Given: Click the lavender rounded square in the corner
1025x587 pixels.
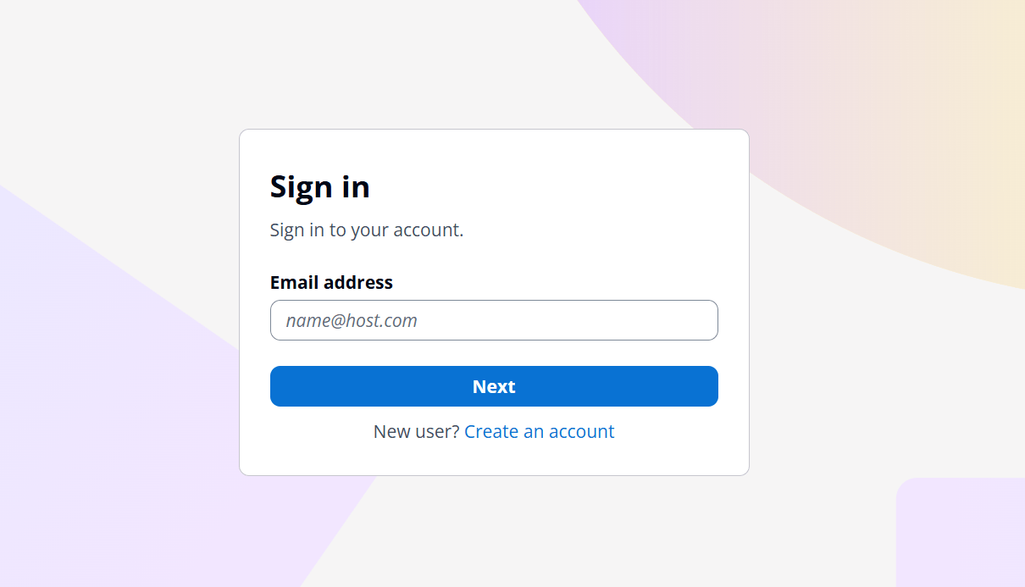Looking at the screenshot, I should 961,534.
